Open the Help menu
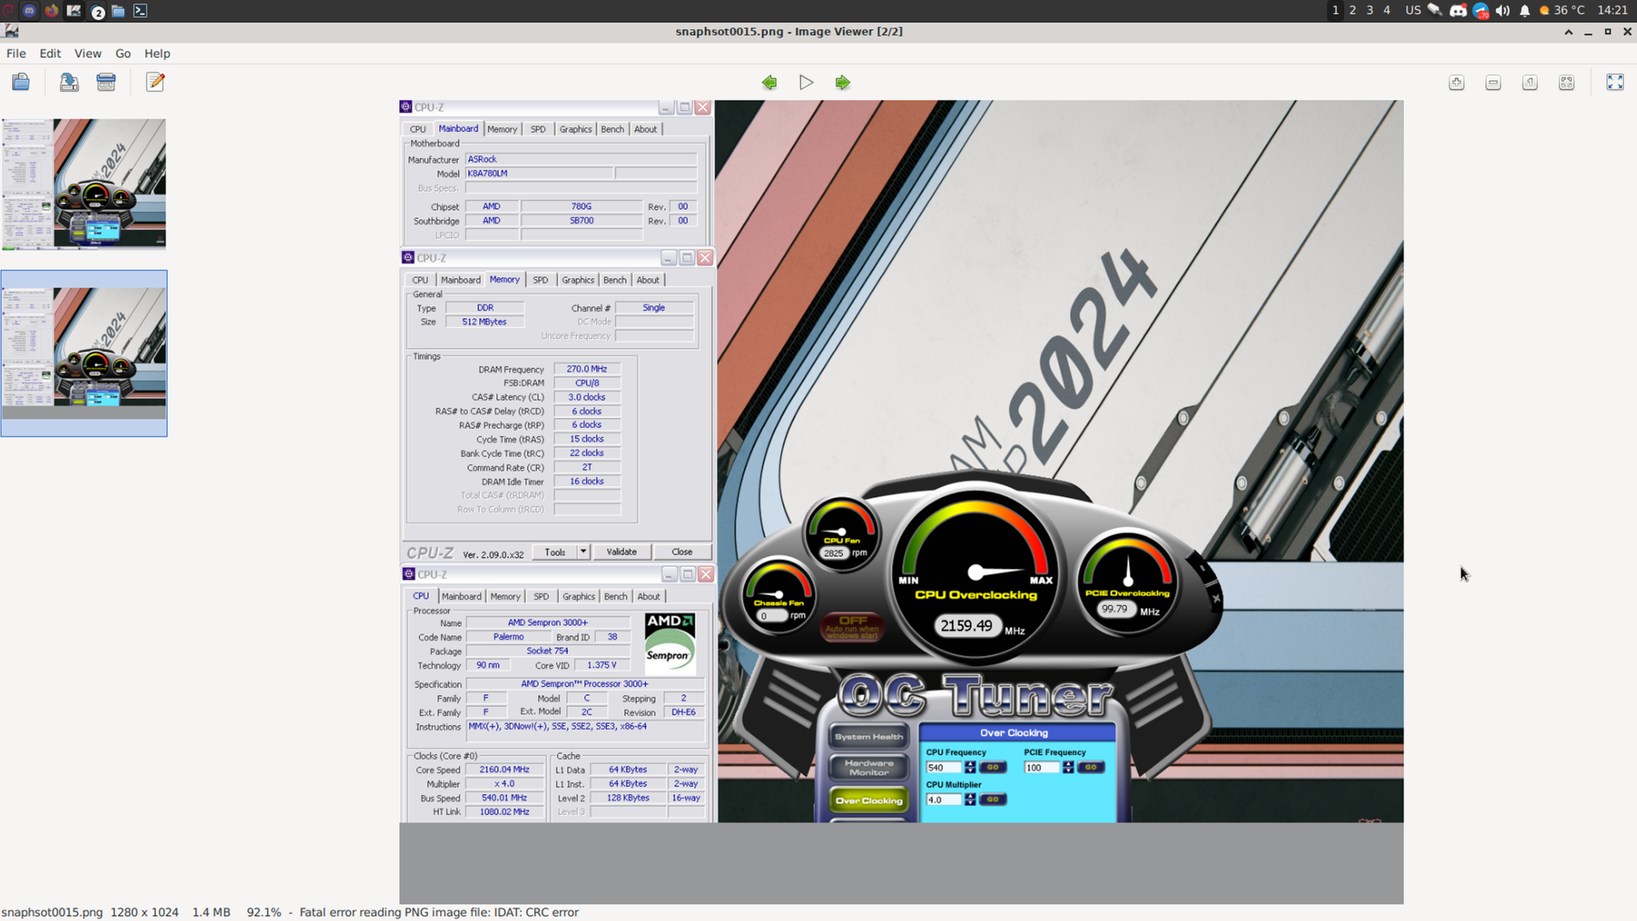Image resolution: width=1637 pixels, height=921 pixels. (157, 53)
